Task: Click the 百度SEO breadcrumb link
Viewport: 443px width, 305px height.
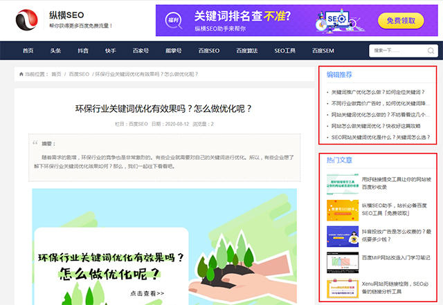Action: tap(79, 74)
